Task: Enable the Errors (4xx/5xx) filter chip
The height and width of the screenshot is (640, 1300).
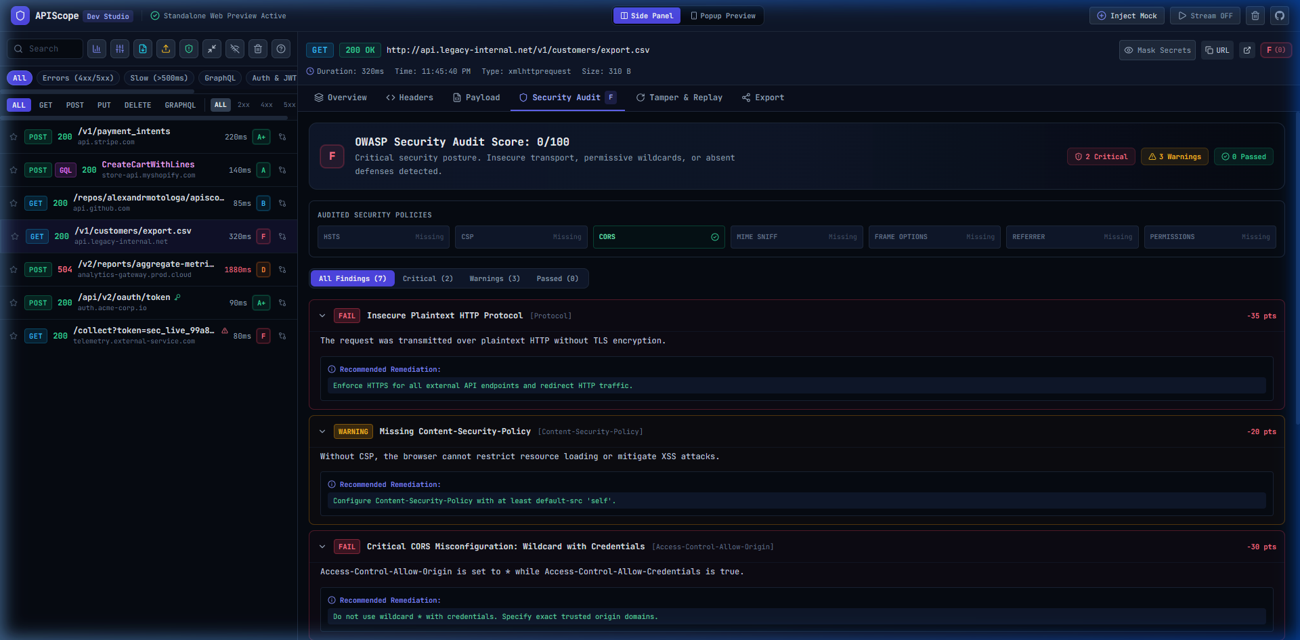Action: tap(78, 78)
